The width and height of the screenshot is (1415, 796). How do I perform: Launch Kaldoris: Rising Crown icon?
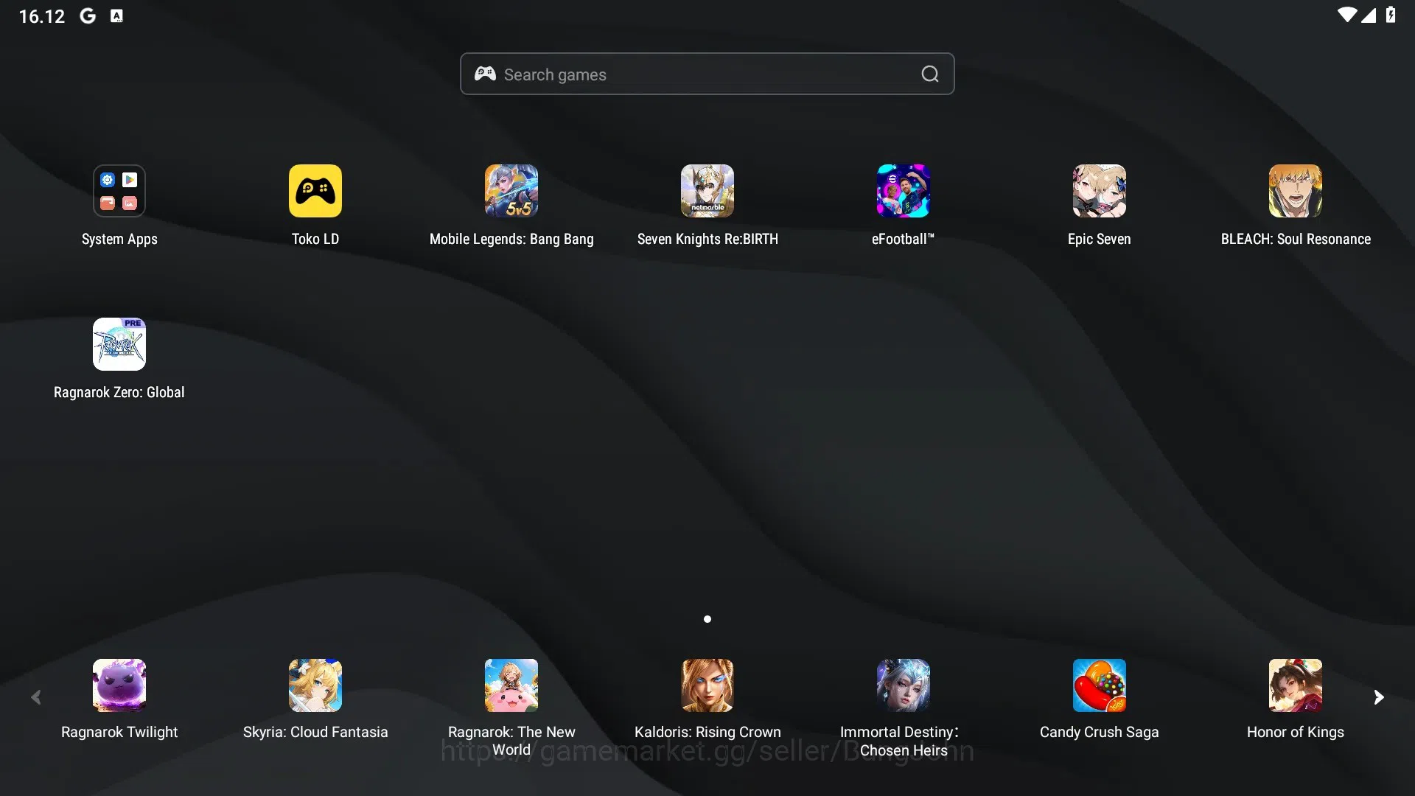point(707,685)
